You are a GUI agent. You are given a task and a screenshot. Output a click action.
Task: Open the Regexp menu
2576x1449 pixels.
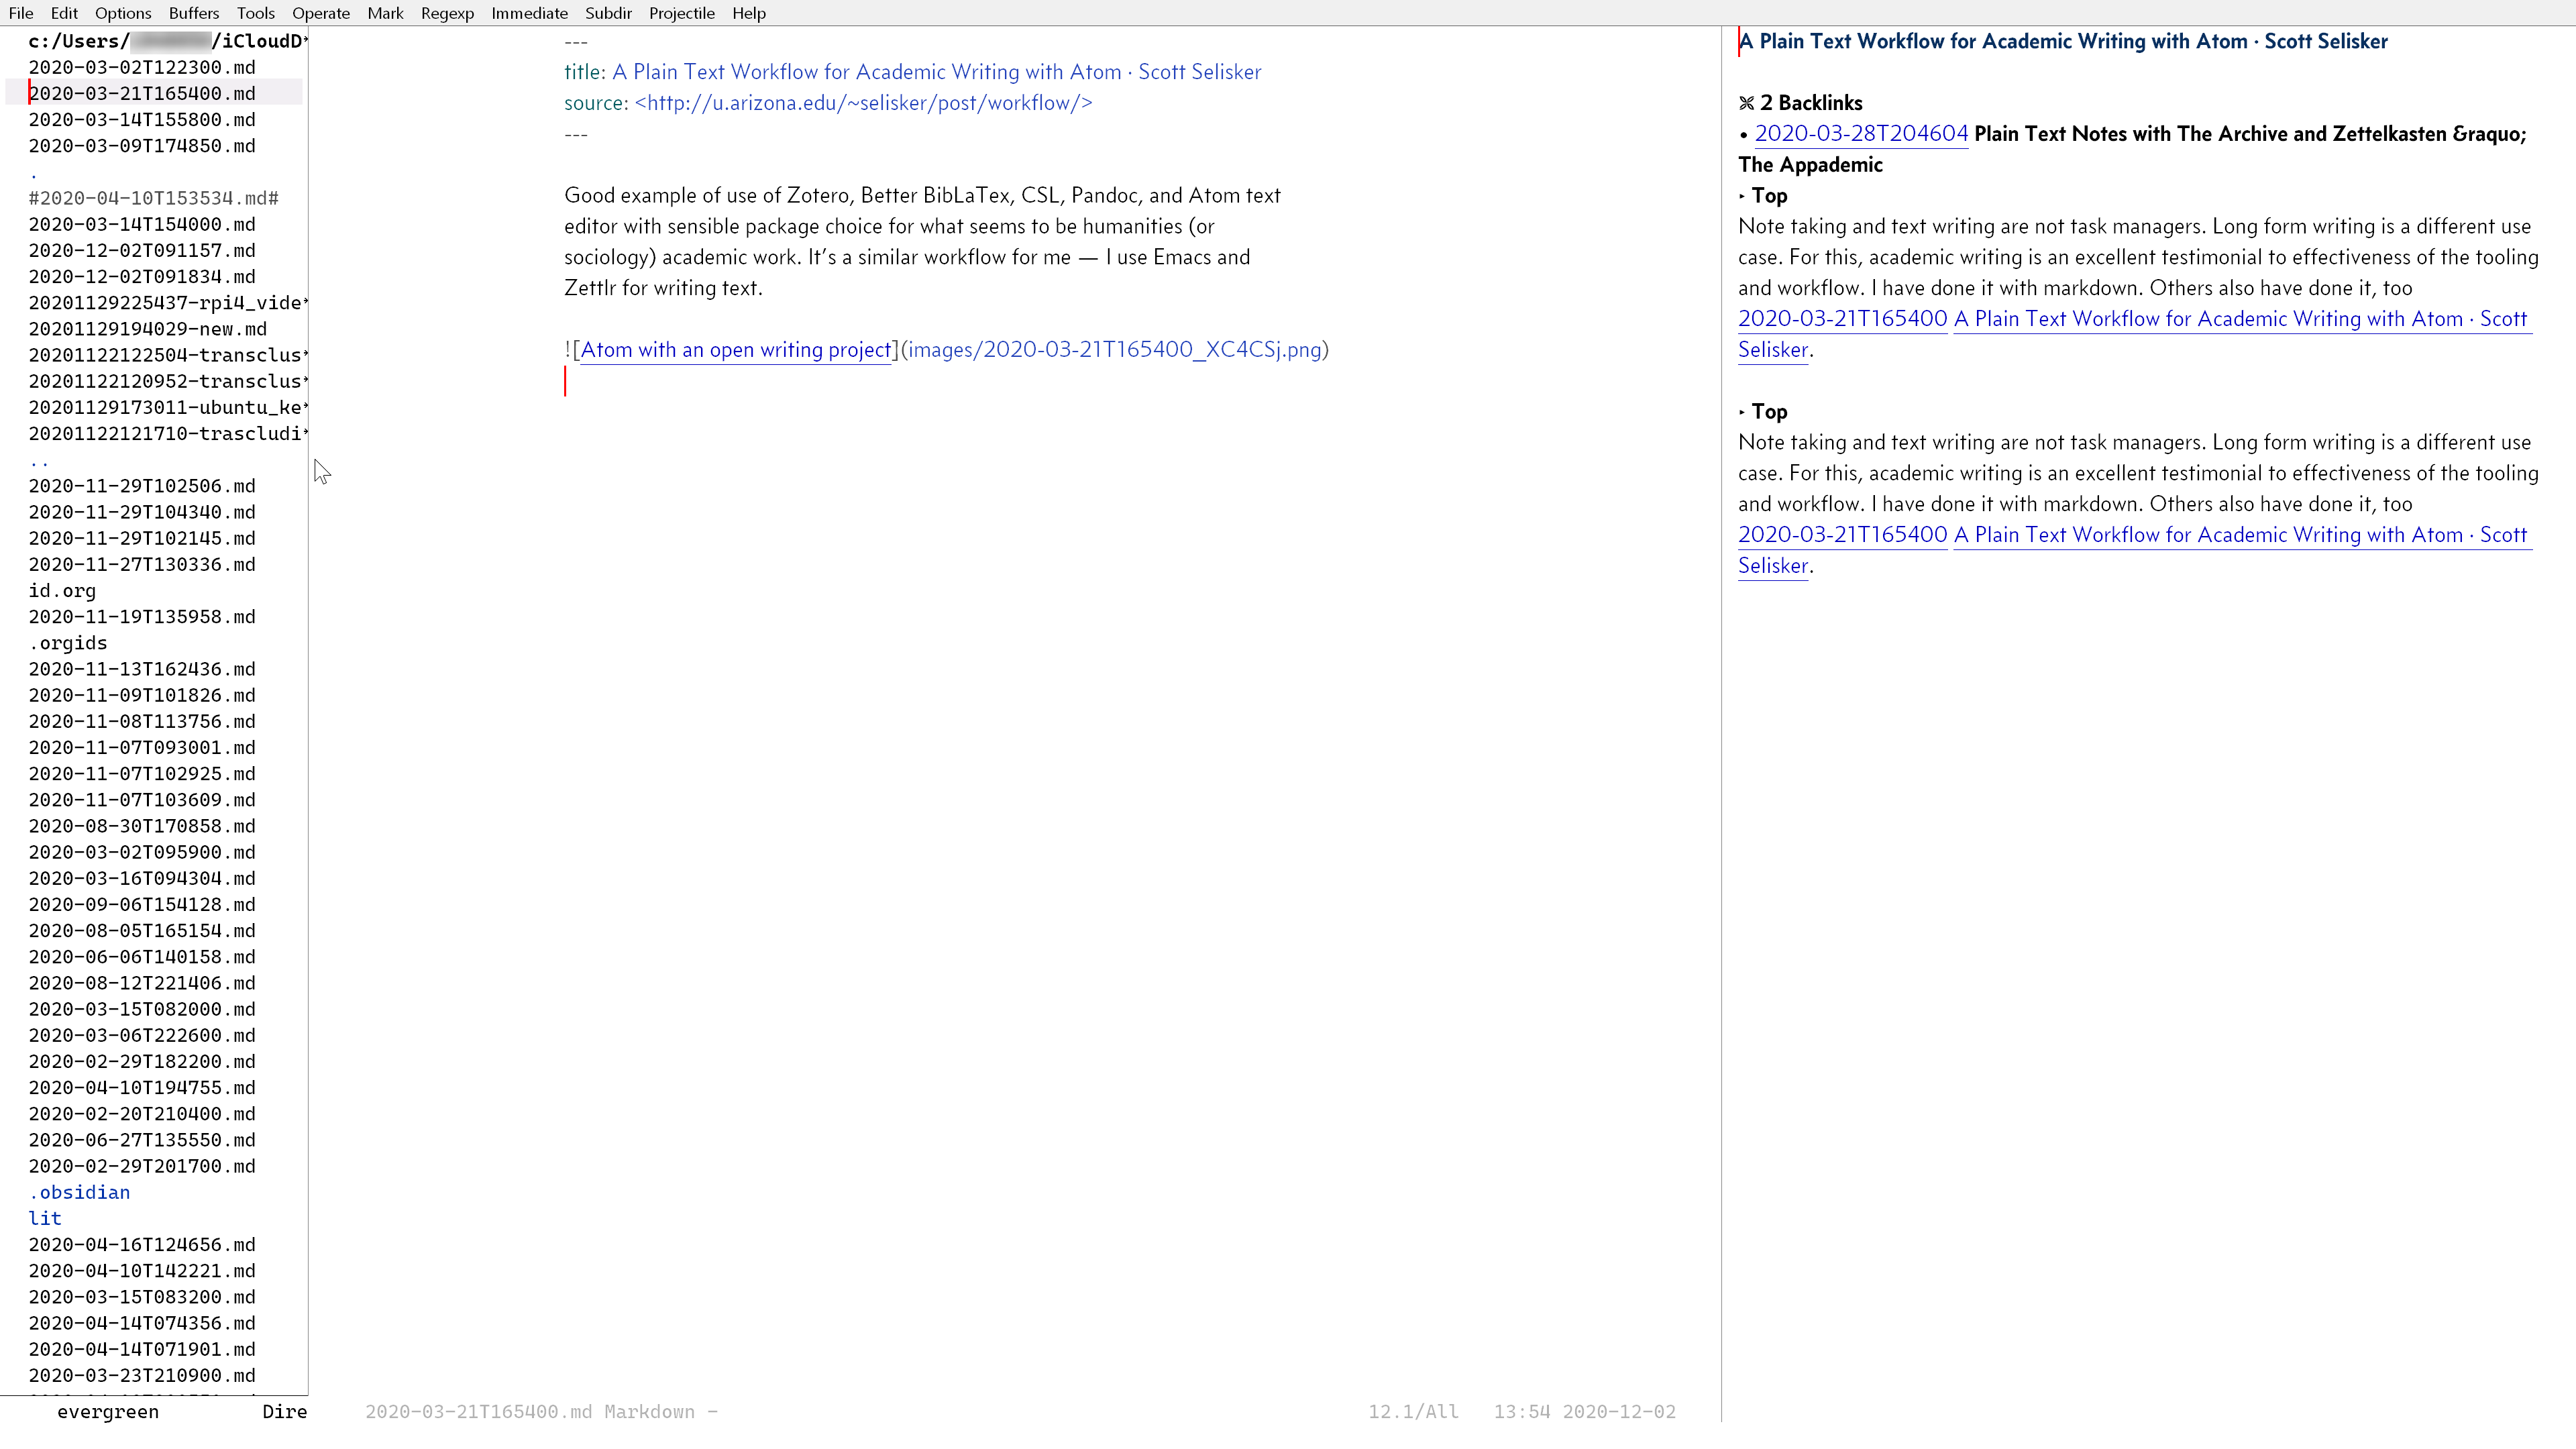coord(447,13)
